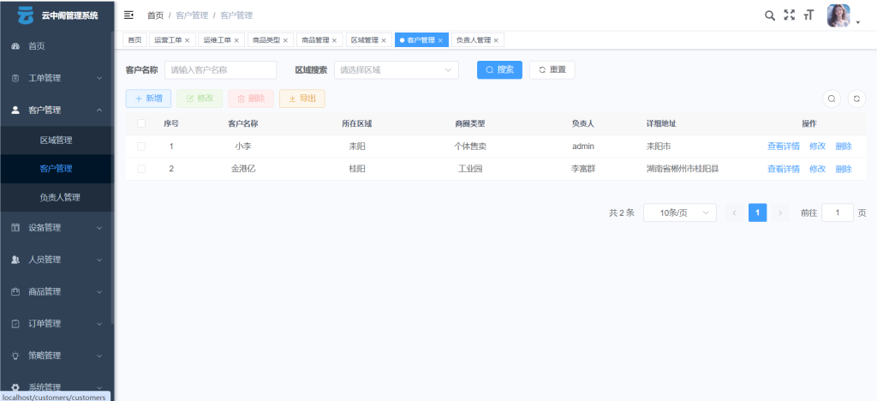Select the checkbox for row 小李
Viewport: 877px width, 401px height.
[141, 147]
